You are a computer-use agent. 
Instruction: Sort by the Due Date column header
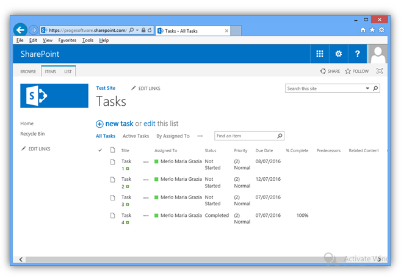point(264,150)
